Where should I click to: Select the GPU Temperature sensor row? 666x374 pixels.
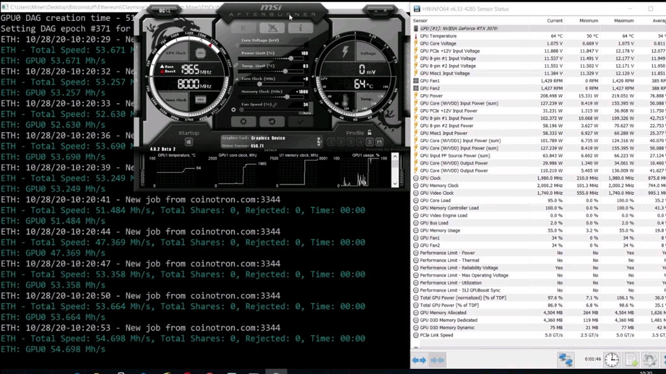pos(539,36)
